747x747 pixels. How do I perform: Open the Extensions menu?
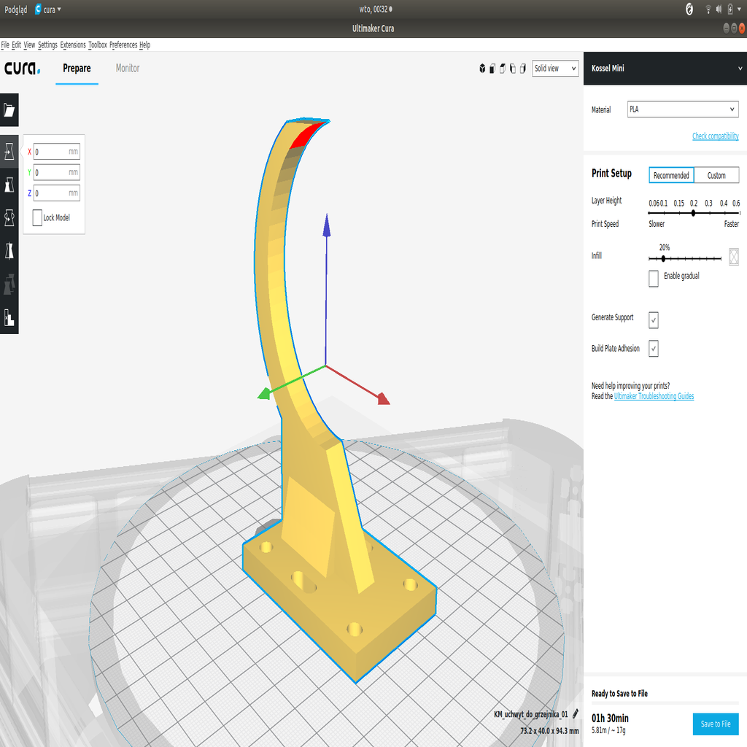pyautogui.click(x=72, y=45)
